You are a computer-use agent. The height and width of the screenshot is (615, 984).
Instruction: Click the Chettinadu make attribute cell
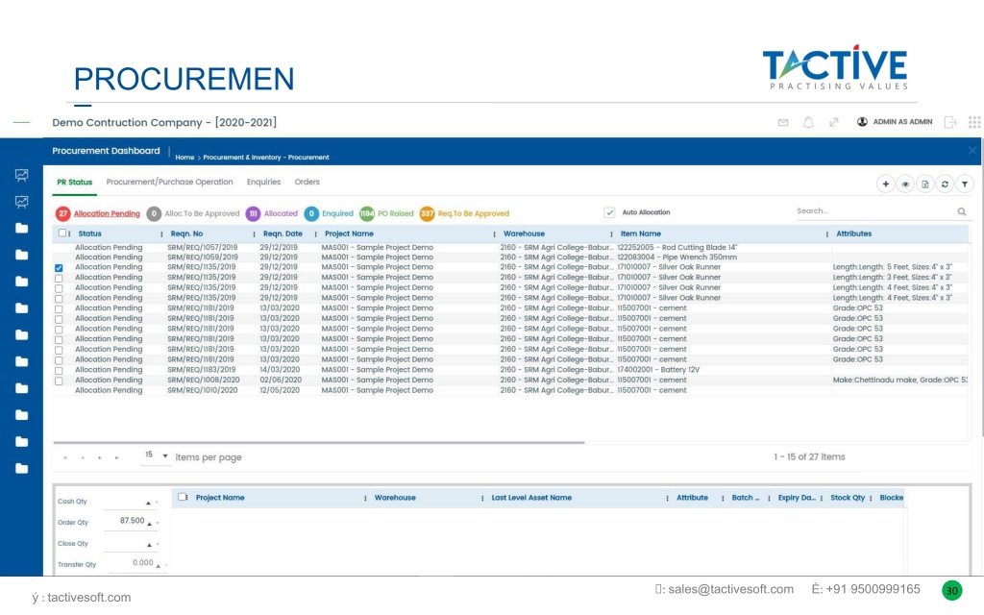click(x=899, y=381)
